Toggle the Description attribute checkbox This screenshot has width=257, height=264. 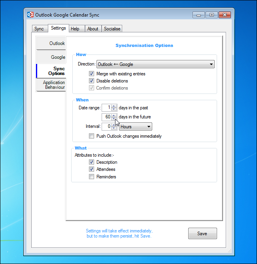point(91,162)
